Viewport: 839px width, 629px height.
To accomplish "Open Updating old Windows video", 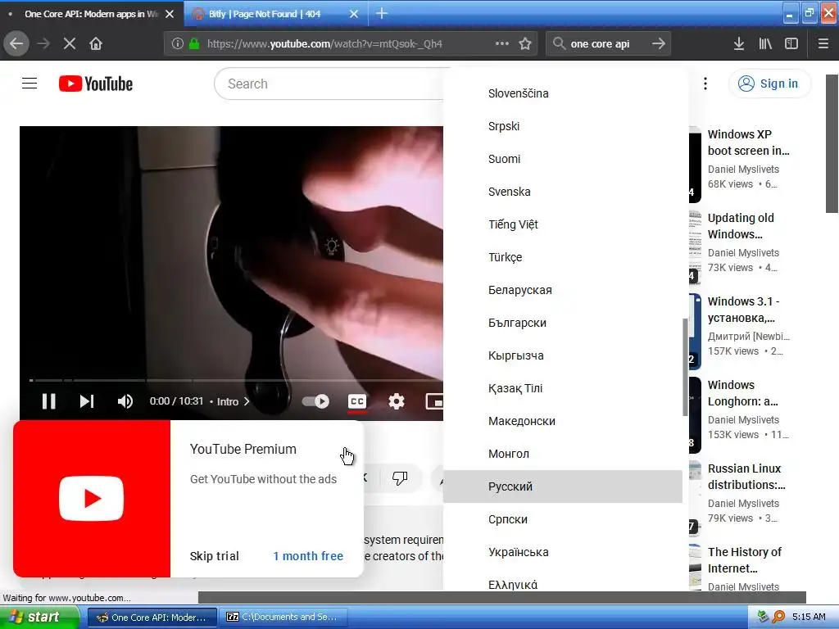I will pyautogui.click(x=741, y=226).
